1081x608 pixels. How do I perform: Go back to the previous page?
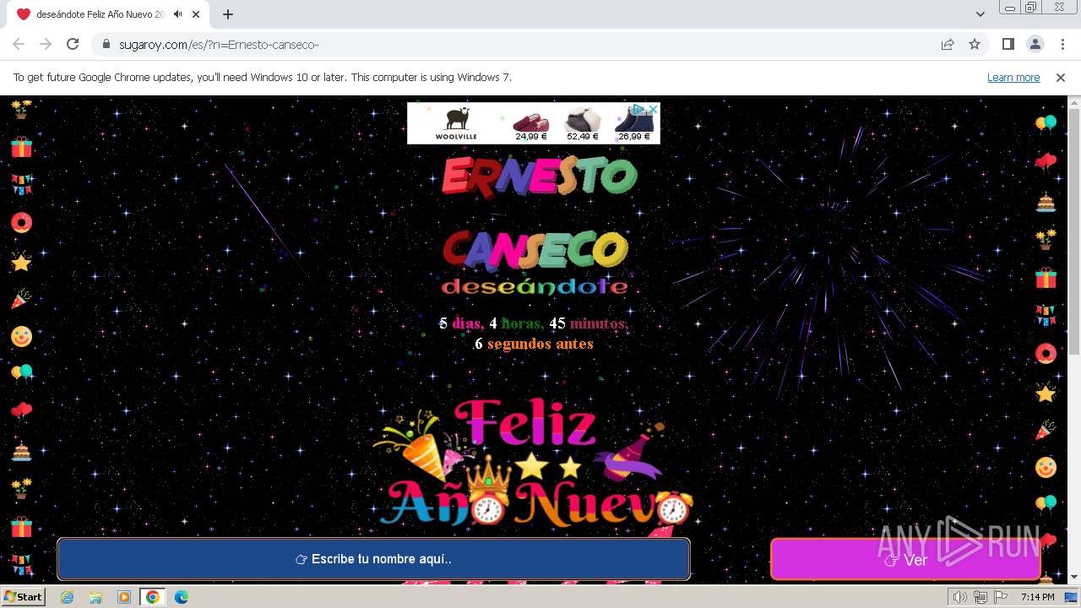pyautogui.click(x=19, y=44)
